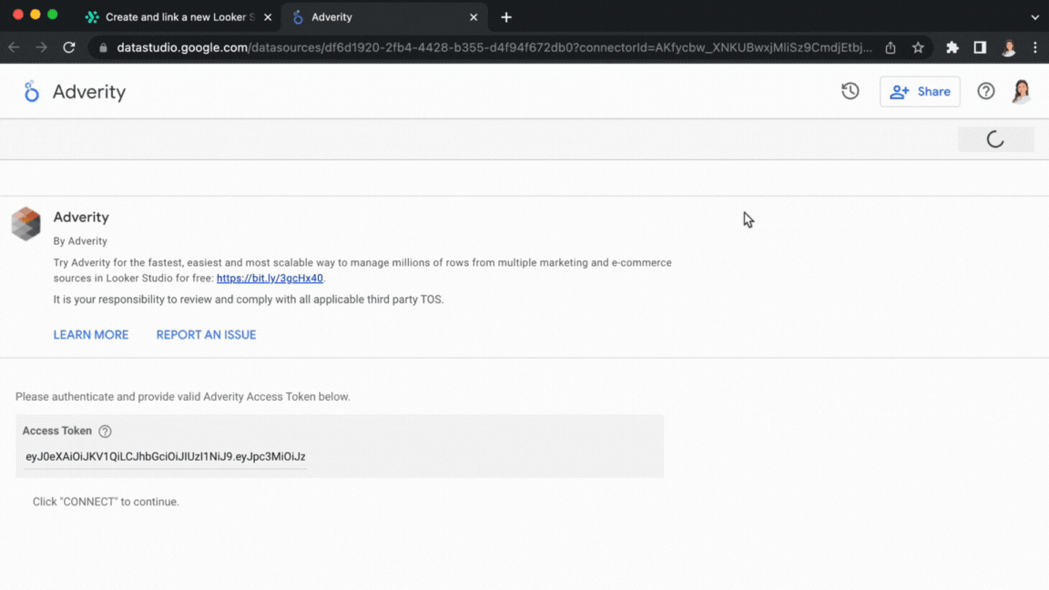The width and height of the screenshot is (1049, 590).
Task: Expand the tab search dropdown arrow
Action: click(x=1035, y=17)
